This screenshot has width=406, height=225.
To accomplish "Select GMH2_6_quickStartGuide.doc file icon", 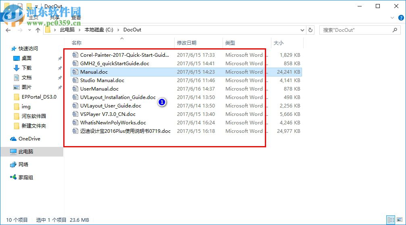I will click(75, 63).
